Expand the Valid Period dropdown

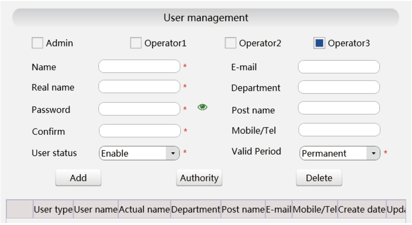click(340, 153)
